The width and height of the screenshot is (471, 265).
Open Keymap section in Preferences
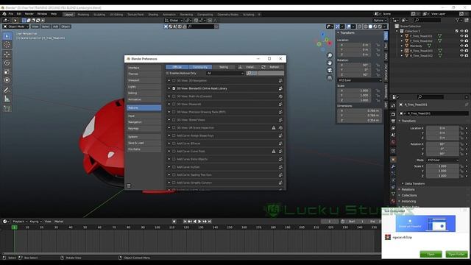144,129
